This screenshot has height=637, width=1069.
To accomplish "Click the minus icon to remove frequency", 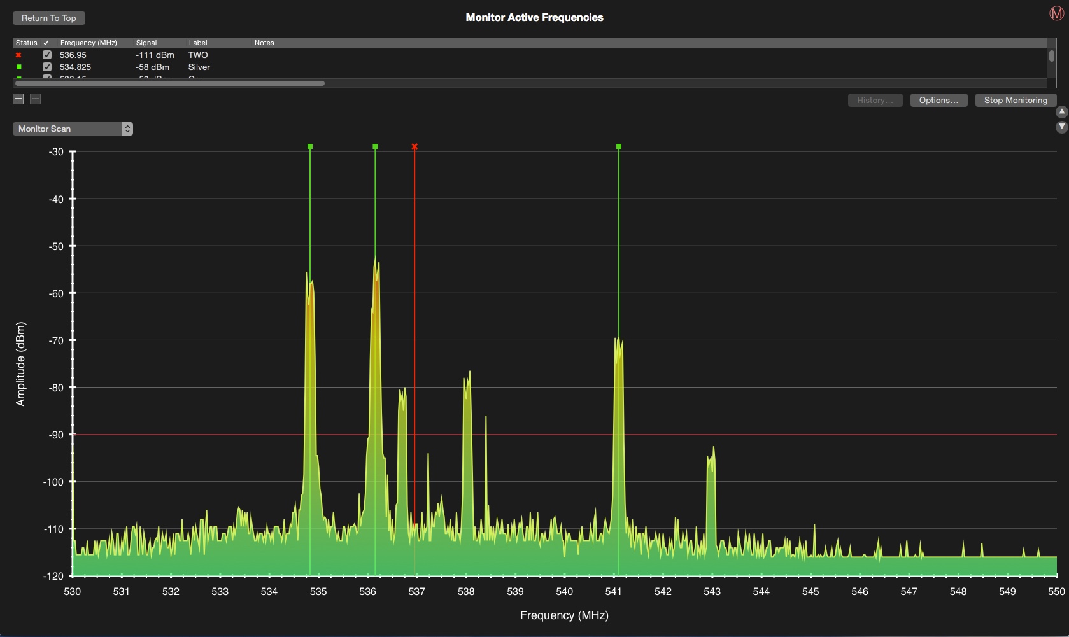I will (x=36, y=99).
